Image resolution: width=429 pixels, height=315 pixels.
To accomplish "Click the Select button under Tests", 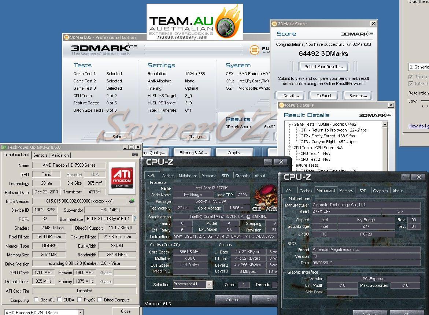I will pyautogui.click(x=119, y=137).
